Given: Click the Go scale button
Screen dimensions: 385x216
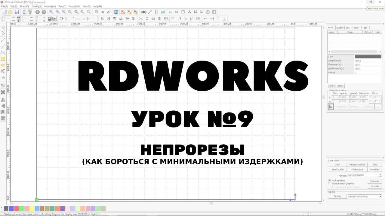Looking at the screenshot, I should point(374,186).
